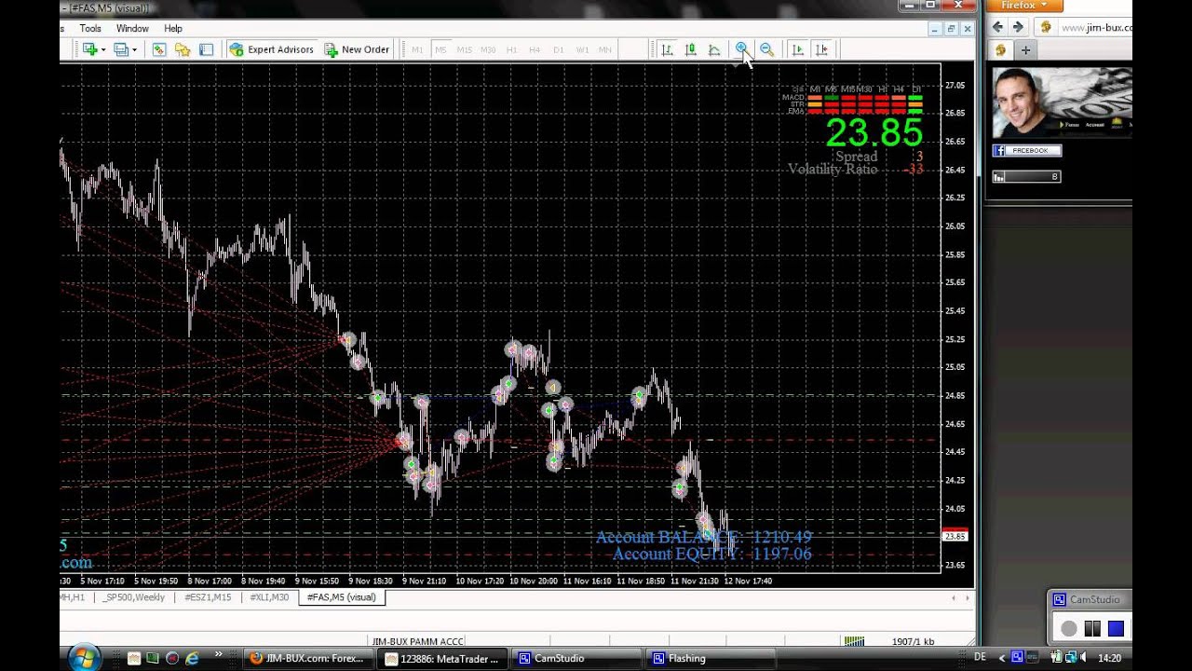1192x671 pixels.
Task: Click the CamStudio blue stop button
Action: pyautogui.click(x=1116, y=629)
